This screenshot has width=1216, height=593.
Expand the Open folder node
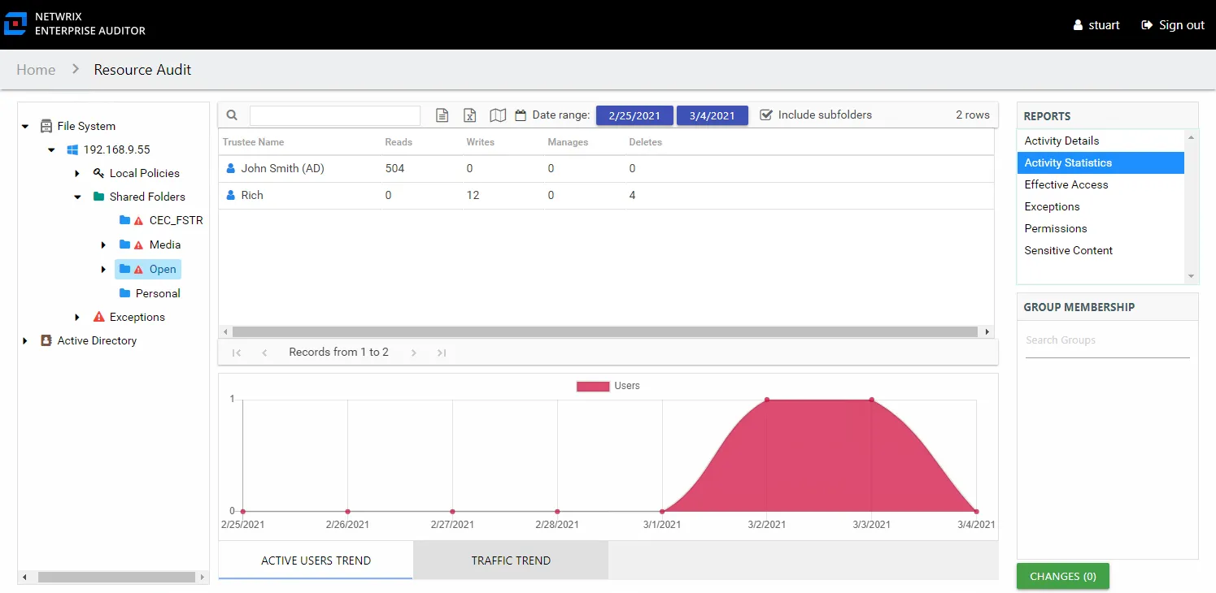[103, 270]
